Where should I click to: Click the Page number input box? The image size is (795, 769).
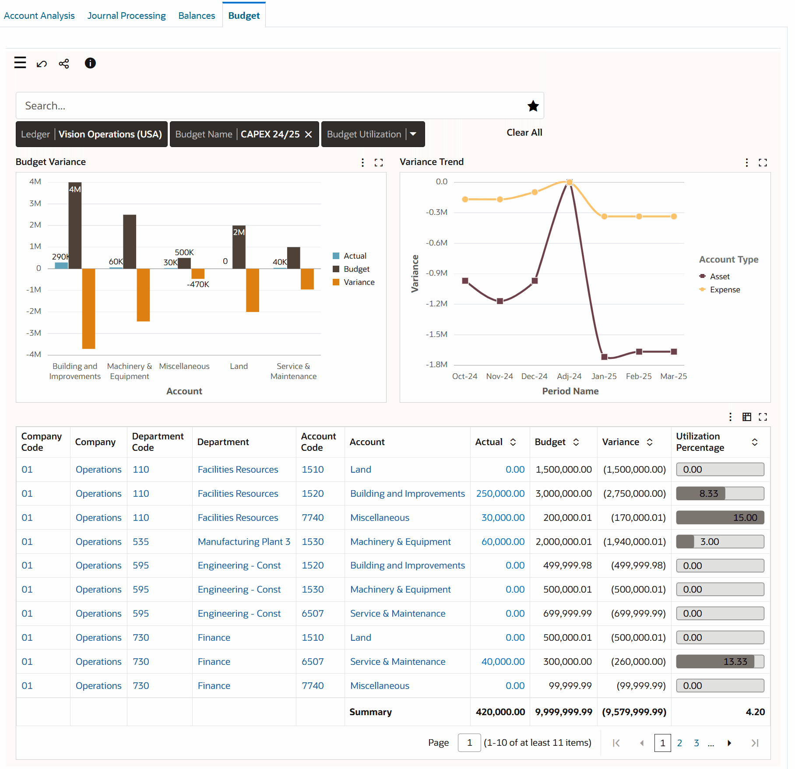tap(469, 743)
